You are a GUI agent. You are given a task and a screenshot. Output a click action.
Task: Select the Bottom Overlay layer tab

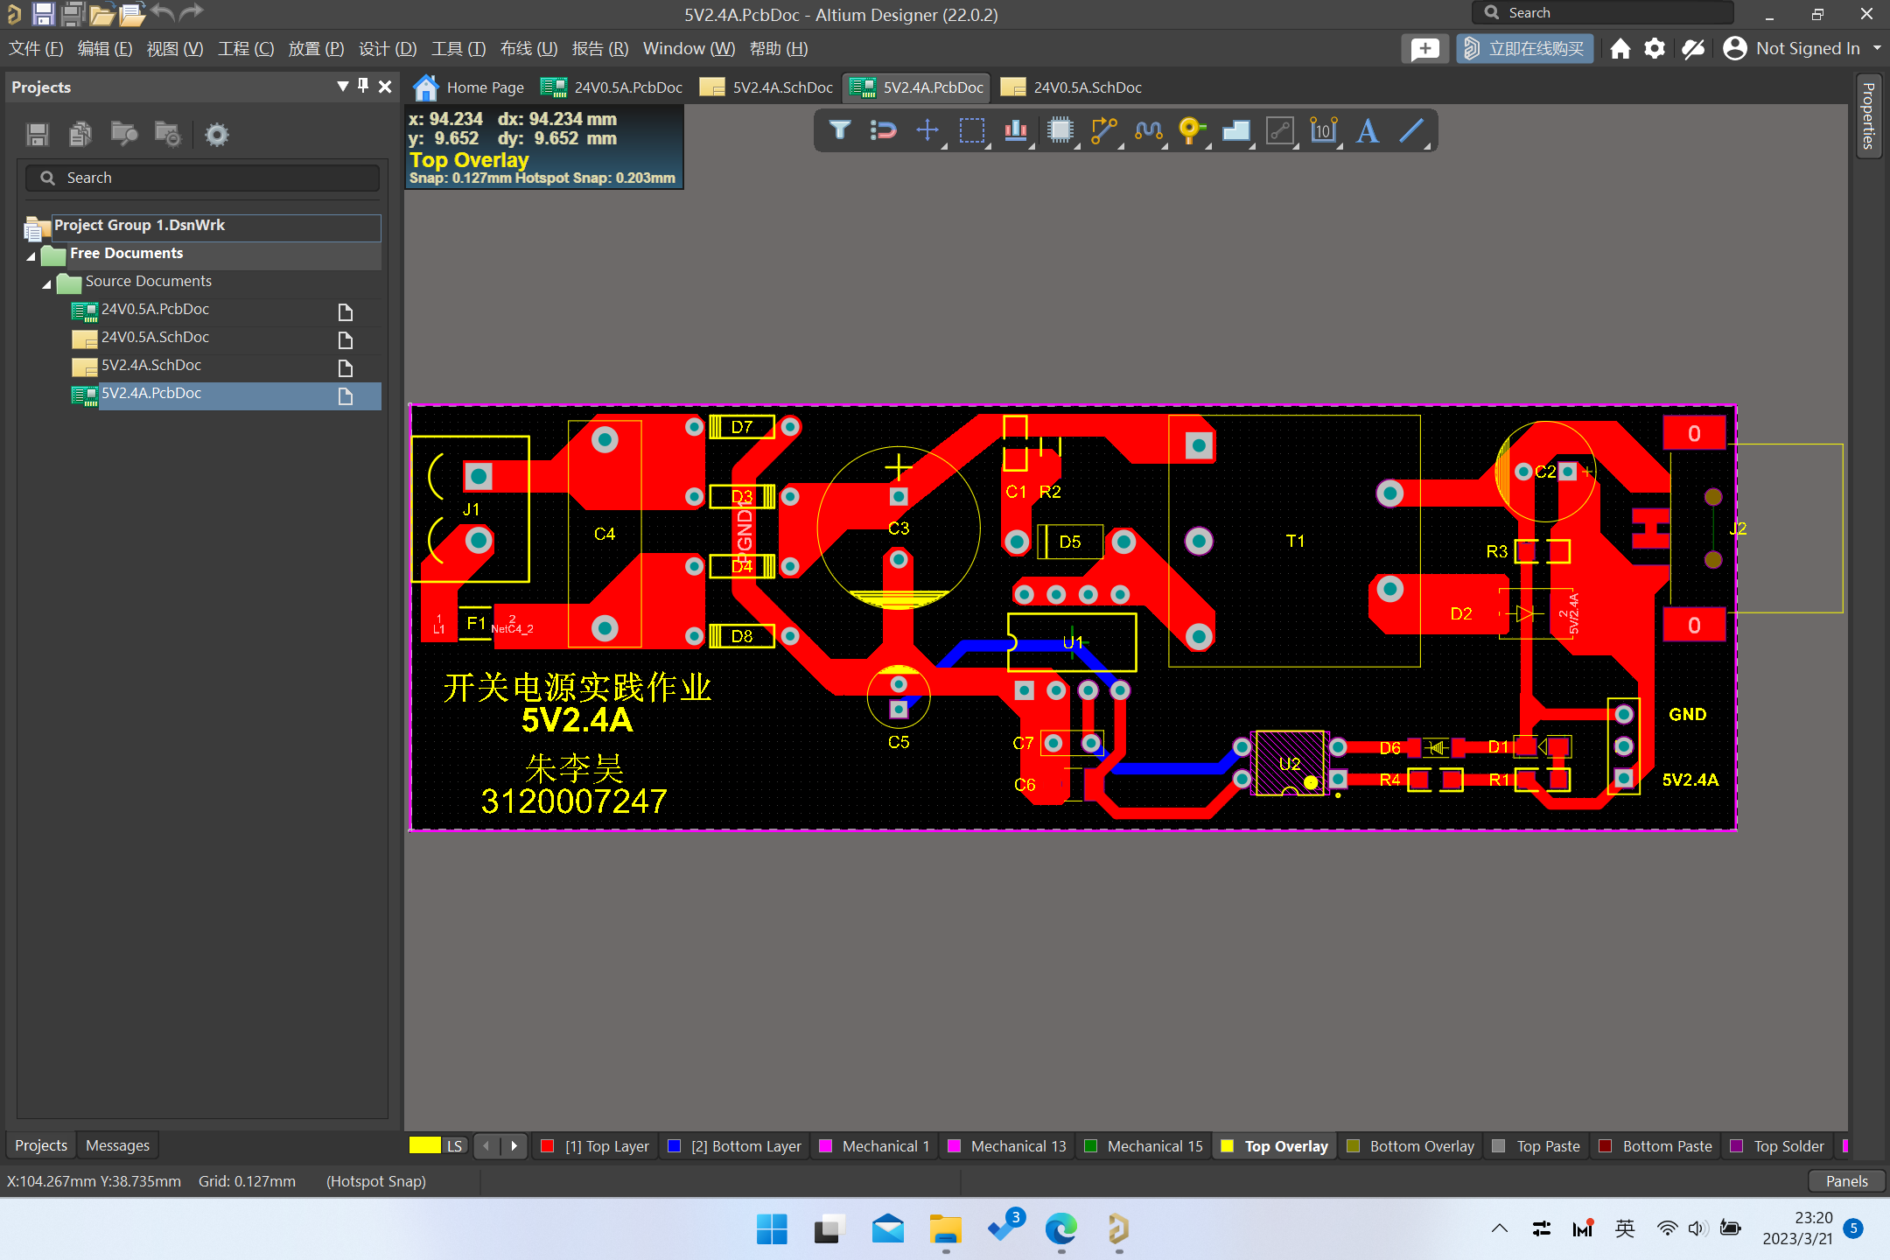(1410, 1146)
